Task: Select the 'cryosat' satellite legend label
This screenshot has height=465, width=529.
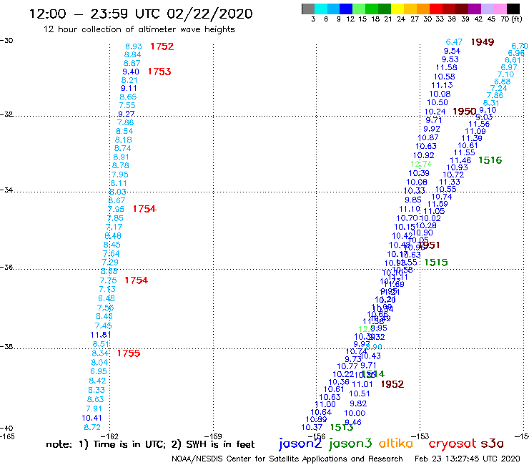Action: click(453, 444)
